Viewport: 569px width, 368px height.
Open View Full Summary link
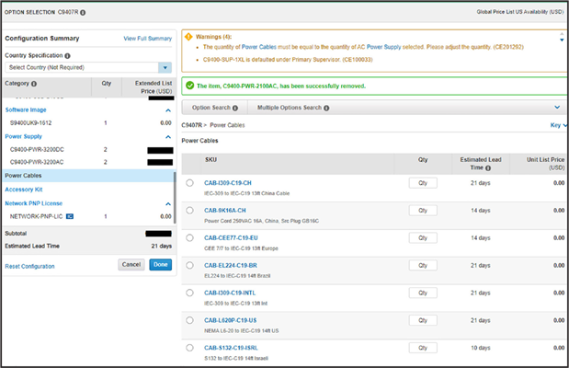click(x=148, y=39)
